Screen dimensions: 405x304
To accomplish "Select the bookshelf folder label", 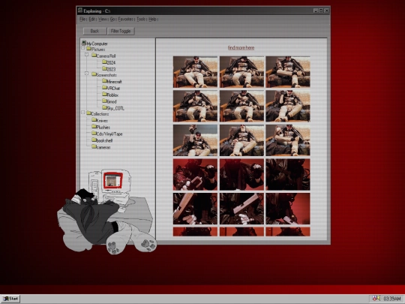I will (104, 140).
